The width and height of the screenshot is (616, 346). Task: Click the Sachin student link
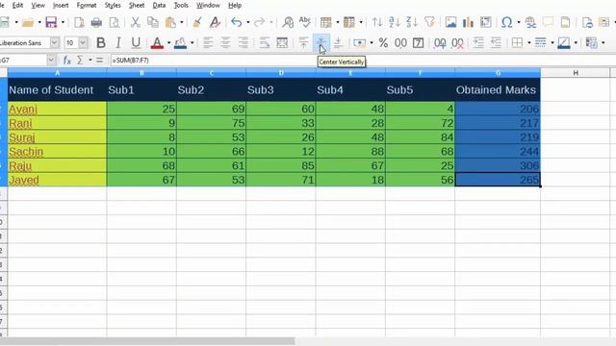(x=26, y=152)
